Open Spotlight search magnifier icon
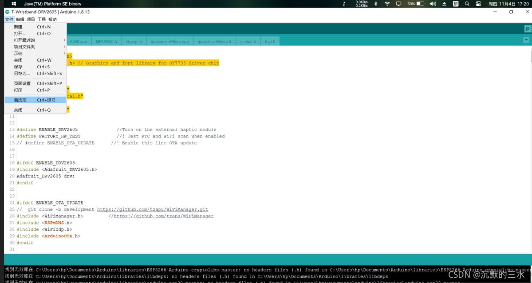Image resolution: width=532 pixels, height=283 pixels. pos(467,4)
